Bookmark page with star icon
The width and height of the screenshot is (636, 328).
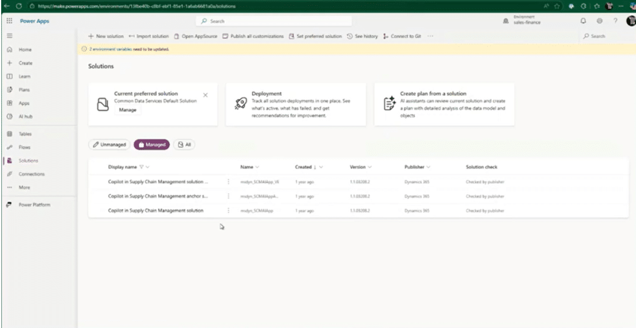point(557,6)
